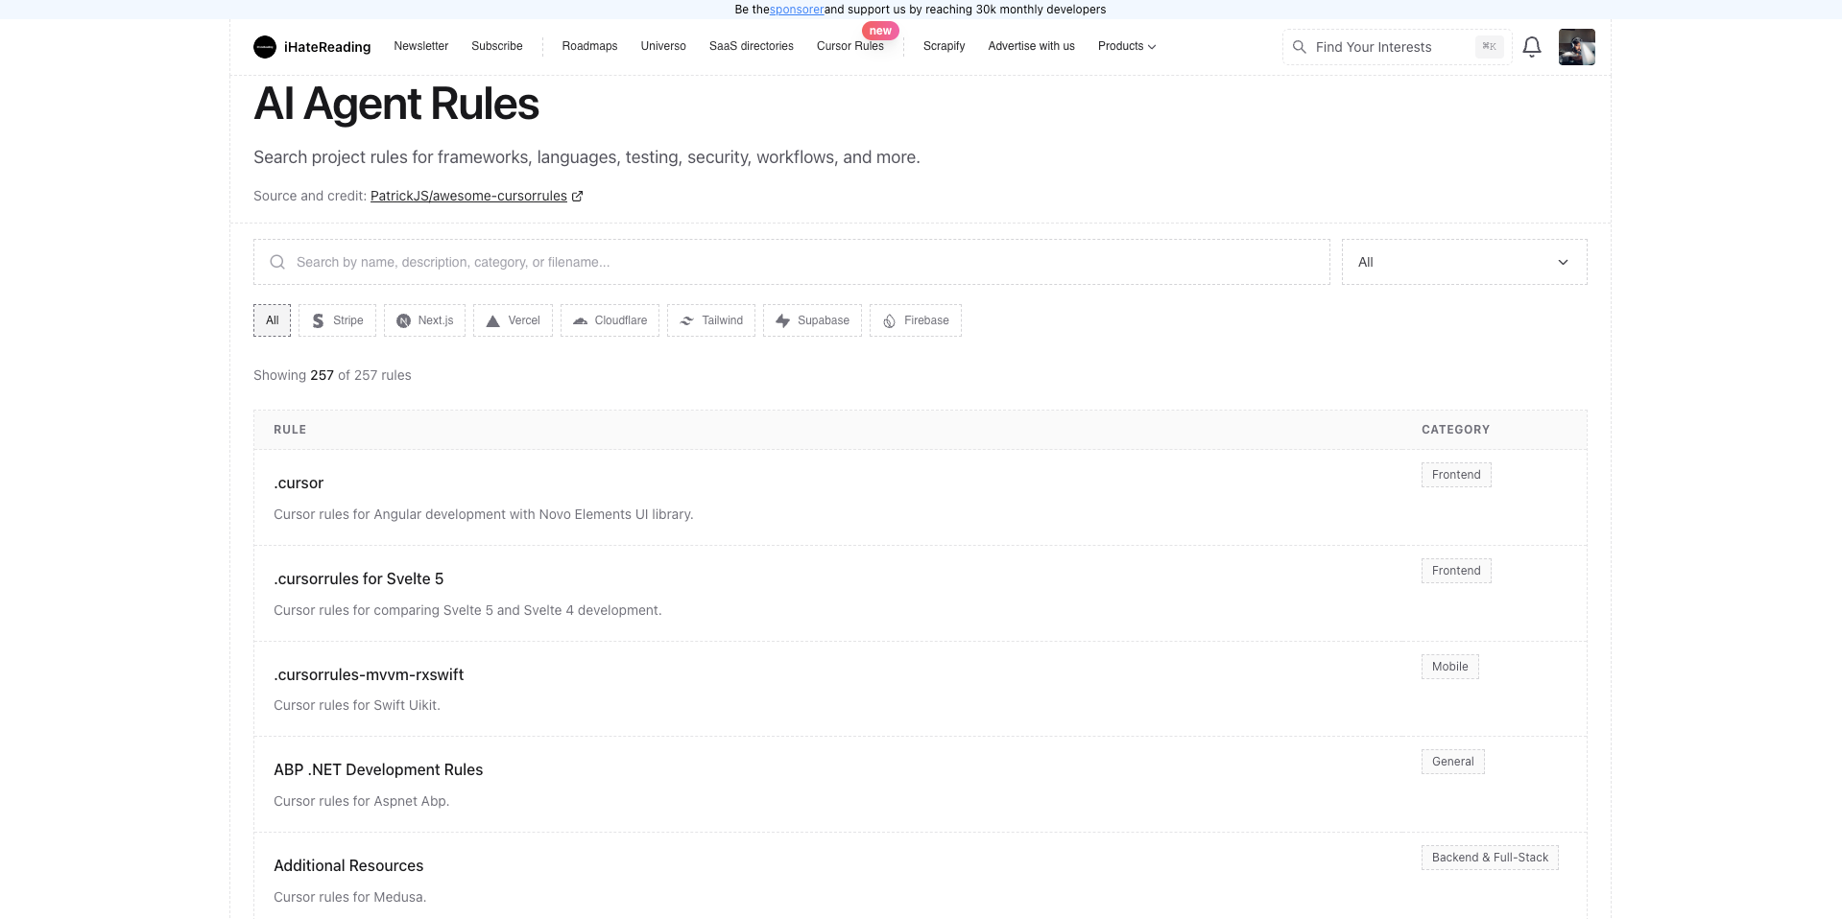
Task: Filter rules by Supabase
Action: click(812, 320)
